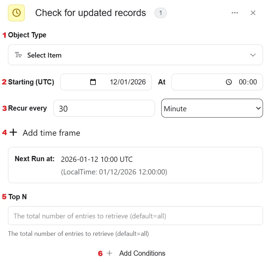Click the chevron arrow in Select Item field
271x262 pixels.
253,55
